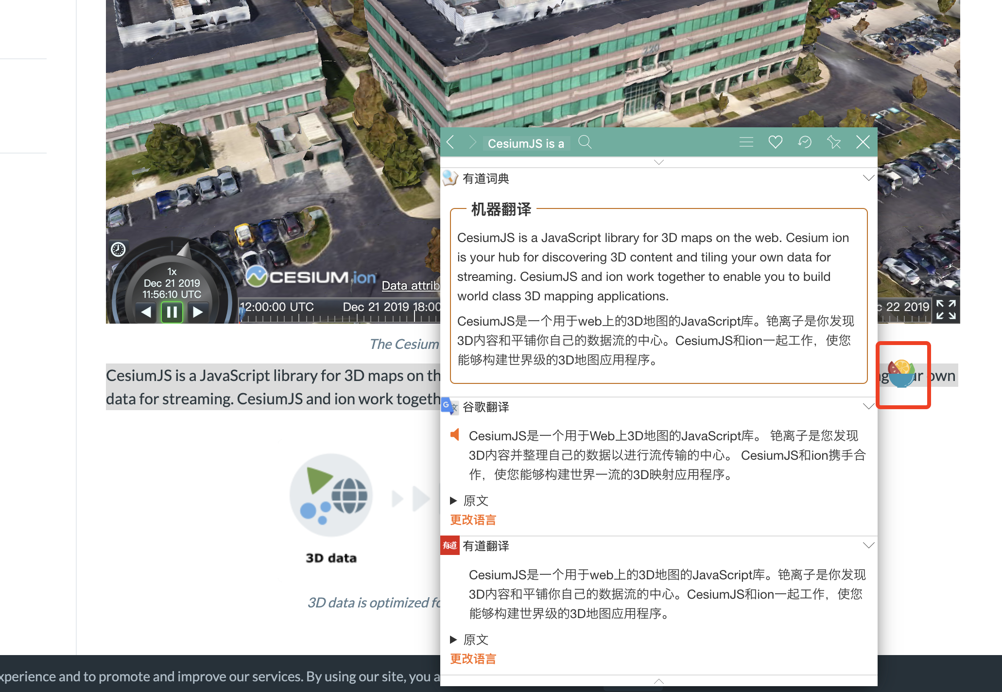1002x692 pixels.
Task: Collapse the 有道词典 section chevron
Action: point(868,178)
